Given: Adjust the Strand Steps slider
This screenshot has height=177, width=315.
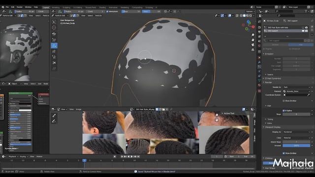Looking at the screenshot, I should [296, 142].
